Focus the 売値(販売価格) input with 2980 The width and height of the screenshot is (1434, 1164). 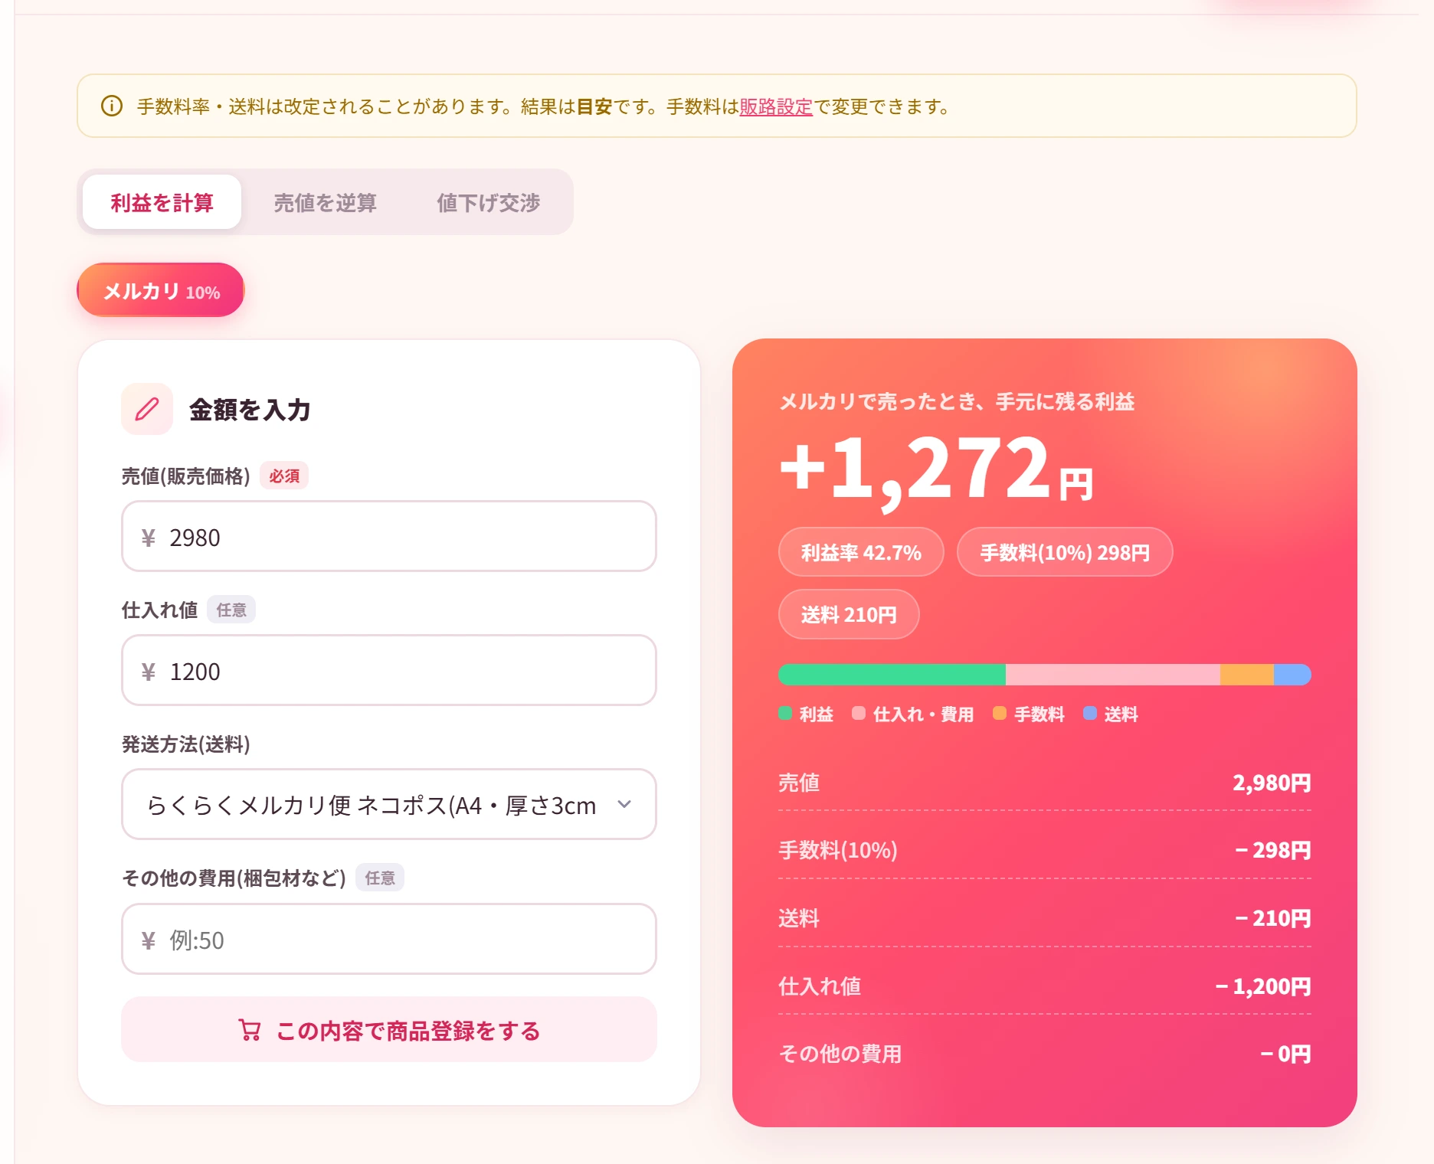click(x=389, y=537)
